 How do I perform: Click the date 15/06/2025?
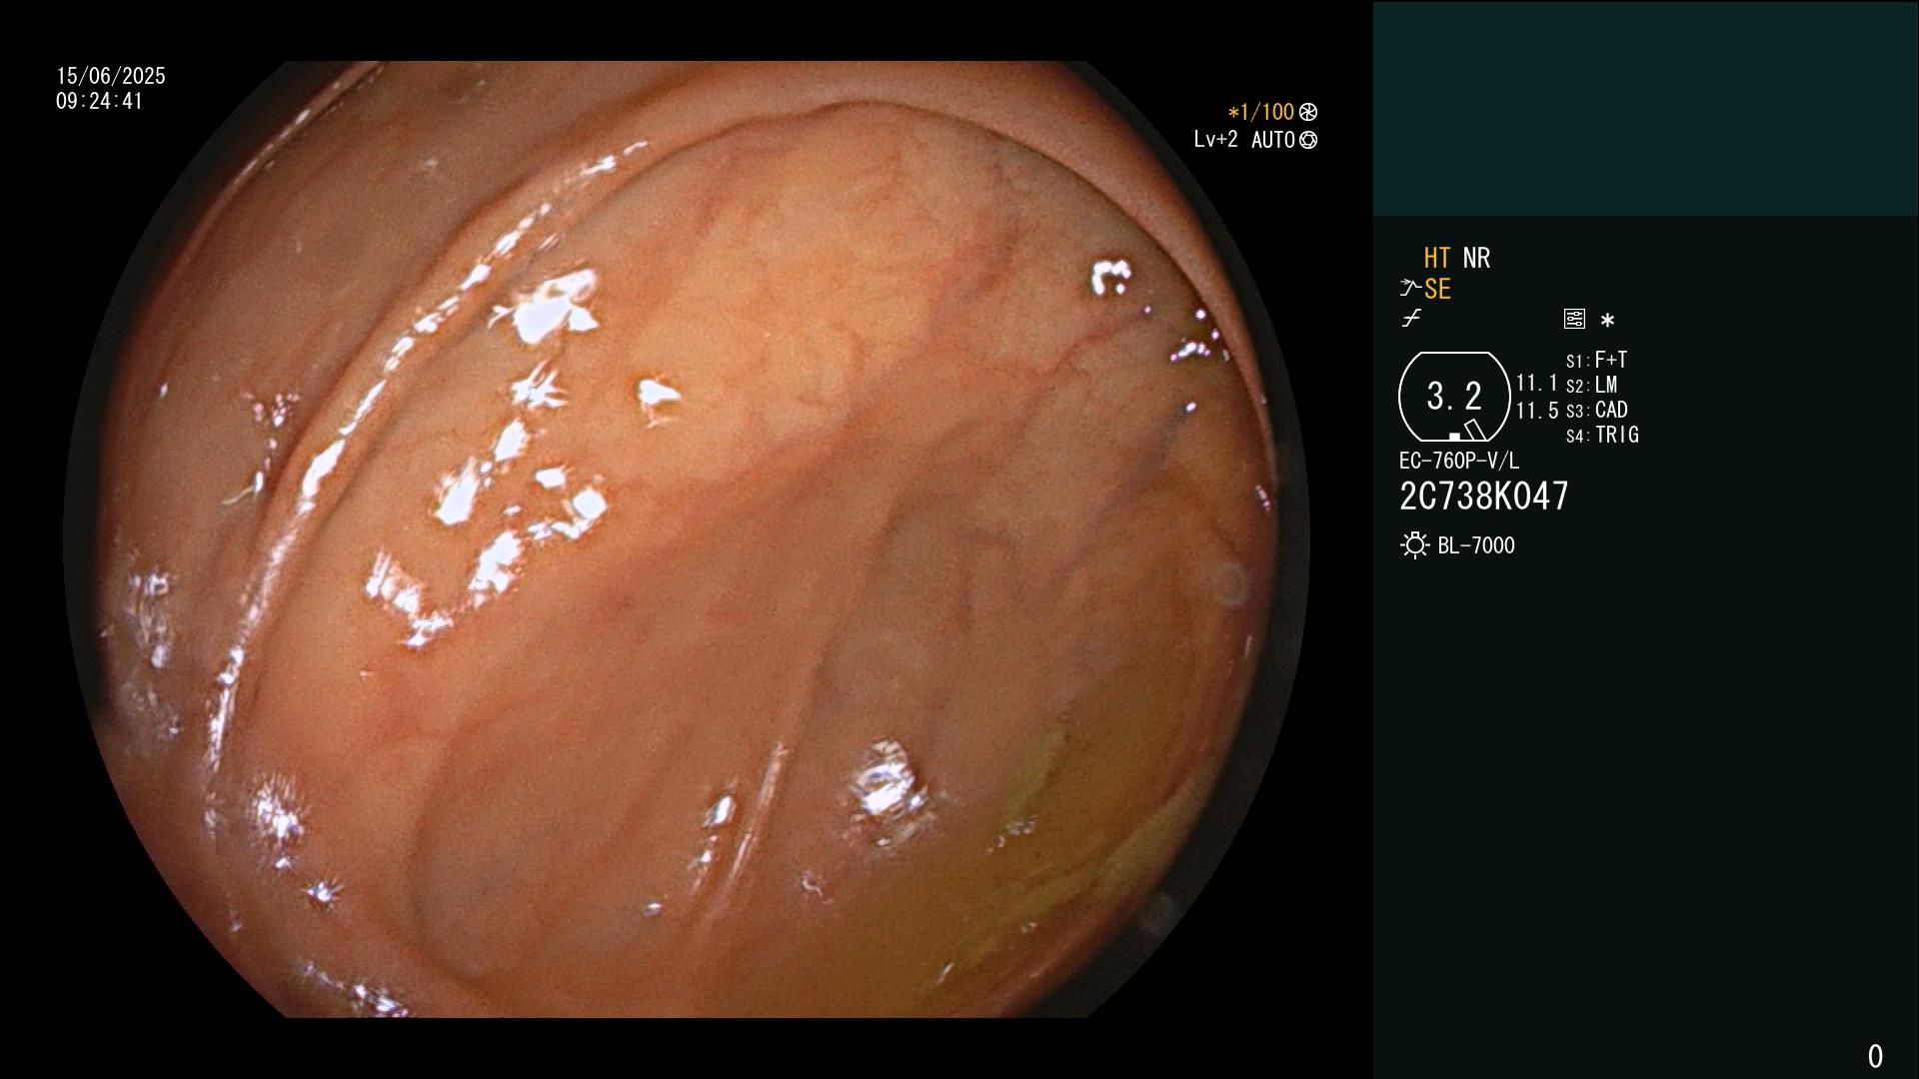[111, 76]
